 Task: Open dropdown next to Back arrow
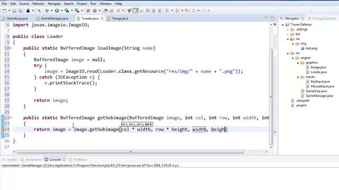[x=198, y=11]
